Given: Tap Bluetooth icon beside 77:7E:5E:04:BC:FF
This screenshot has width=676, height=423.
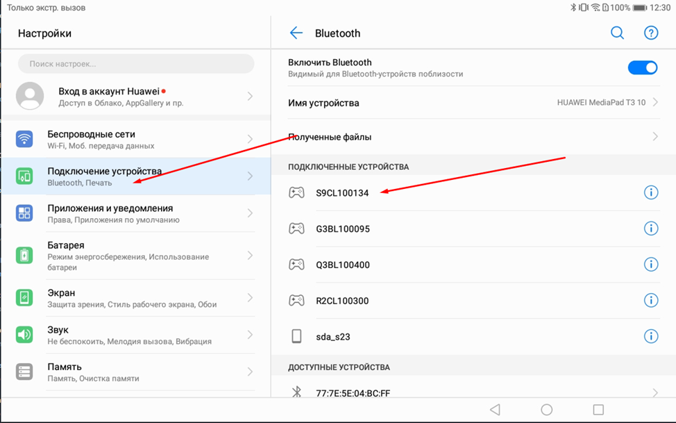Looking at the screenshot, I should tap(296, 392).
